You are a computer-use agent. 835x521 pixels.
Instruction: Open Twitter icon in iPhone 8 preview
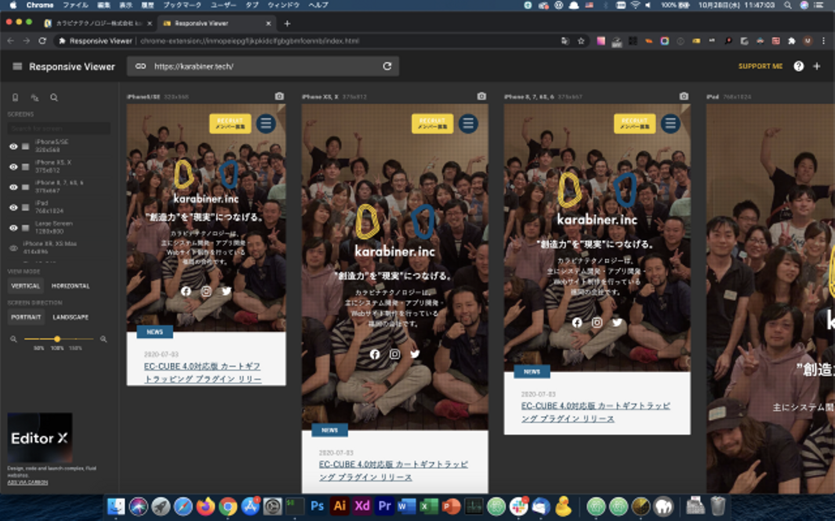(617, 322)
